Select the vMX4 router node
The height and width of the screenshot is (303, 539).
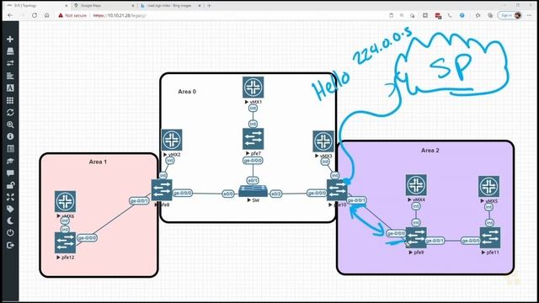coord(416,185)
